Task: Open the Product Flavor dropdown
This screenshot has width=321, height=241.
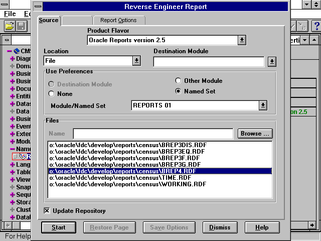Action: tap(242, 40)
